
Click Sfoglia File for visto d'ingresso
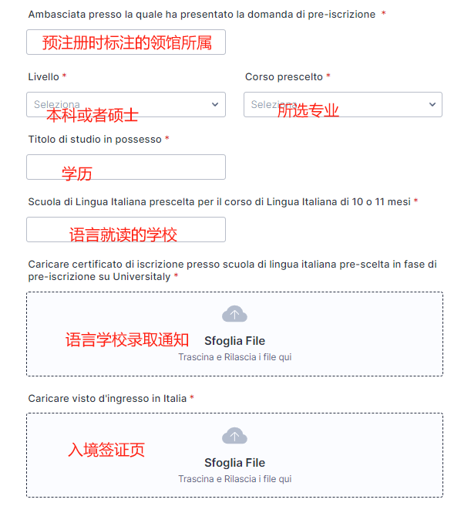[x=234, y=463]
